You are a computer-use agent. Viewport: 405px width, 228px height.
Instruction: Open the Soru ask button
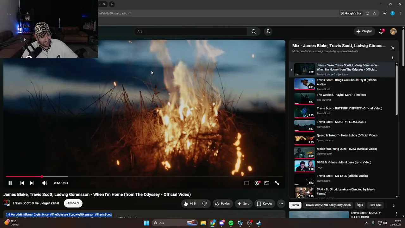tap(244, 204)
